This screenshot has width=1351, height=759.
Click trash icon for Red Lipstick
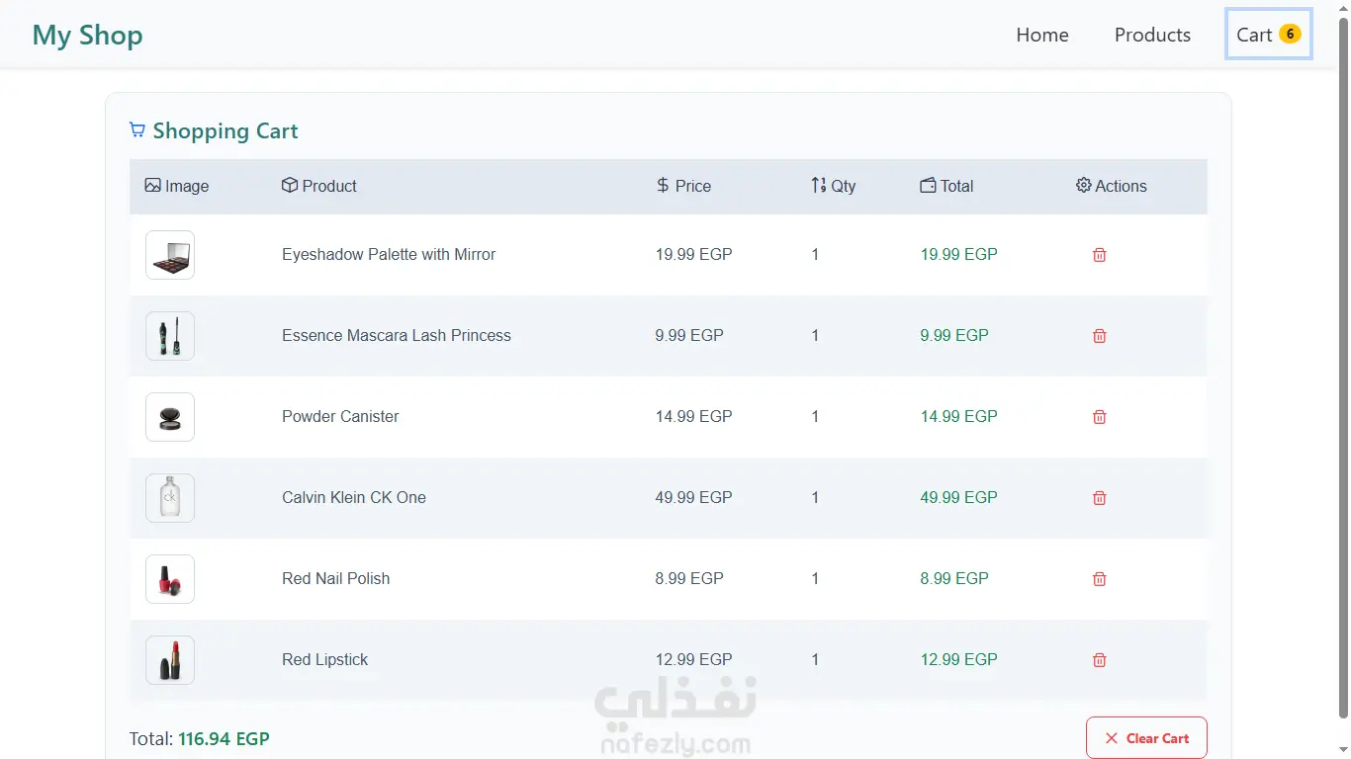[1099, 660]
